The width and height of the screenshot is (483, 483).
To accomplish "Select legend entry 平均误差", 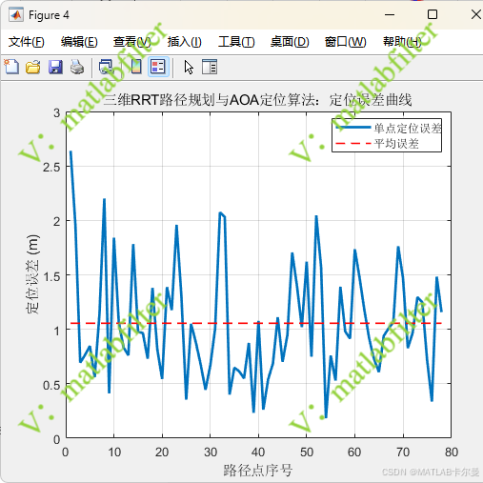I will [x=396, y=144].
